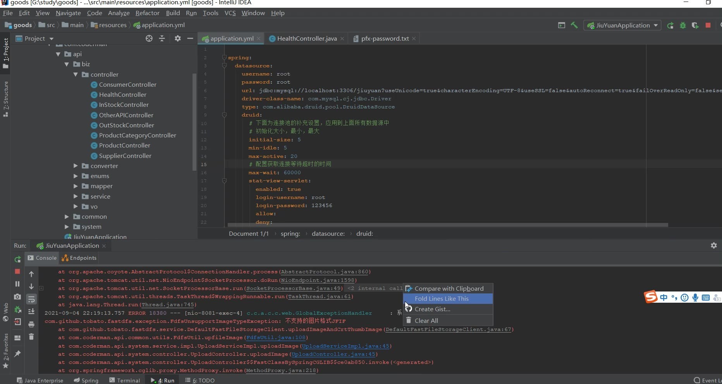Expand the mapper package

(x=76, y=186)
